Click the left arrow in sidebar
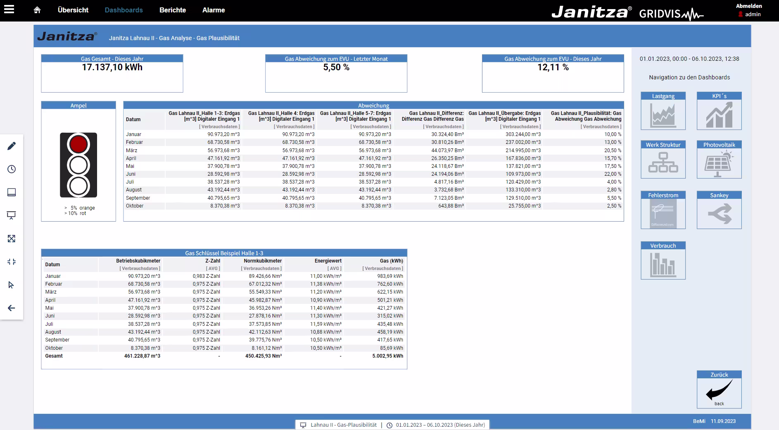 click(12, 308)
